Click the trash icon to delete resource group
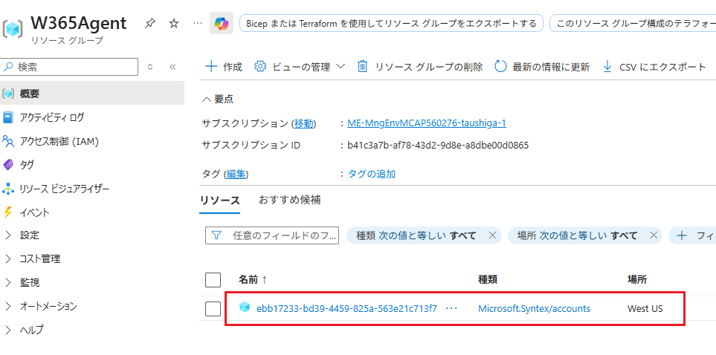 pyautogui.click(x=362, y=67)
